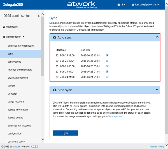168x149 pixels.
Task: Open the Imprint footer link
Action: [153, 146]
